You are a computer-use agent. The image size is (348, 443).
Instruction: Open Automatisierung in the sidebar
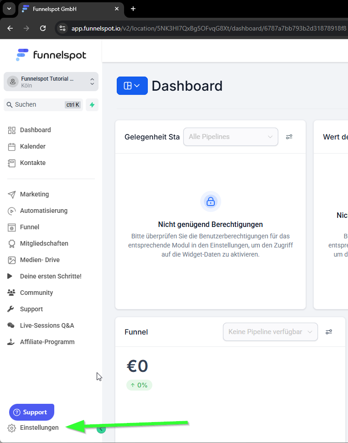click(x=44, y=211)
